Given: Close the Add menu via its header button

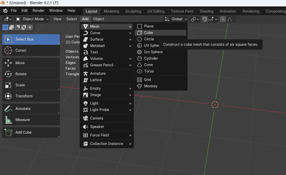Looking at the screenshot, I should pos(85,19).
